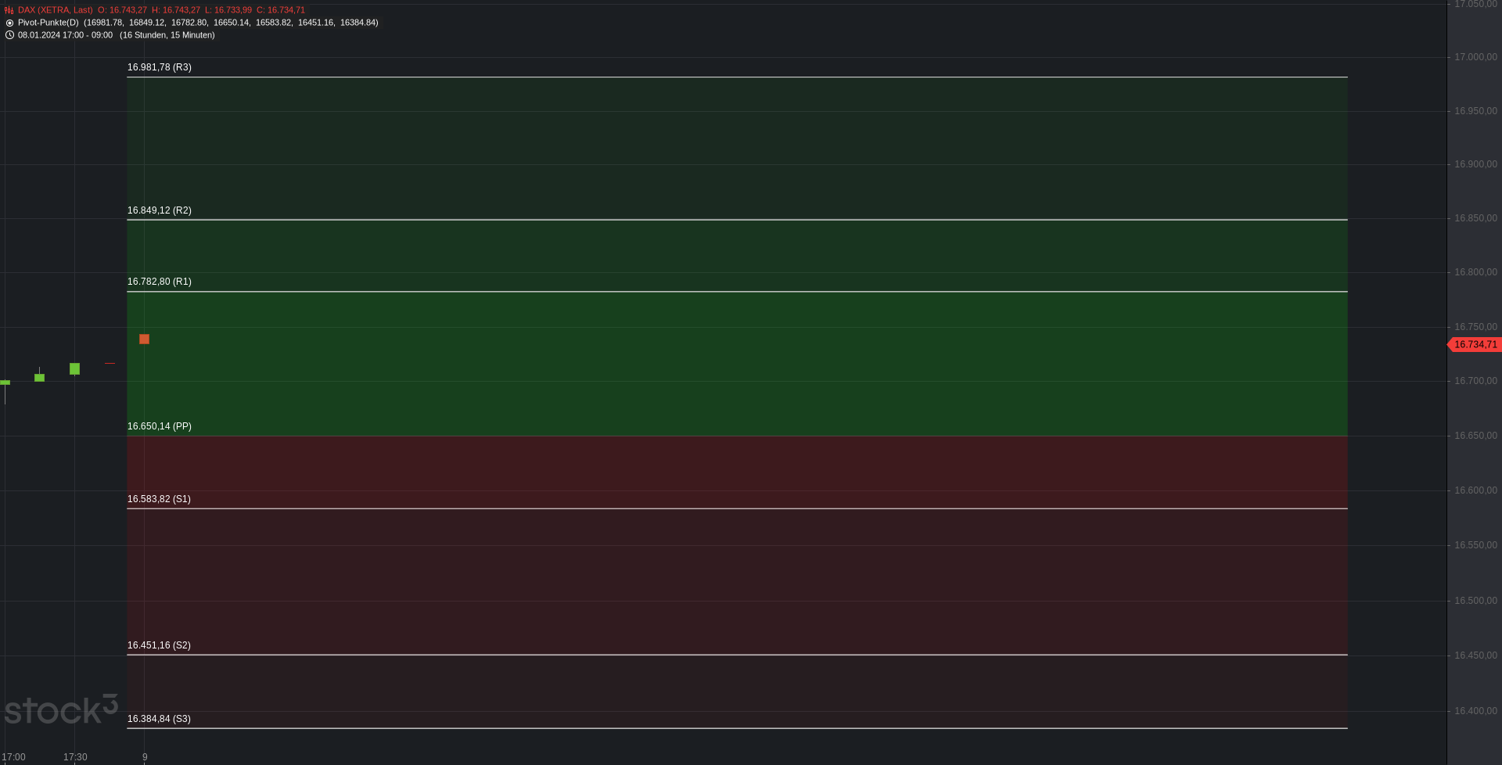Select the 16.384,84 (S3) support label
This screenshot has height=765, width=1502.
[159, 719]
